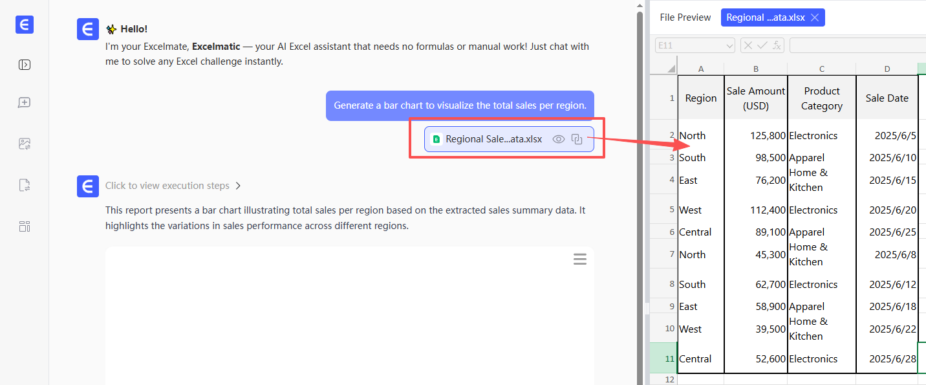Cancel cell entry with X icon

748,45
